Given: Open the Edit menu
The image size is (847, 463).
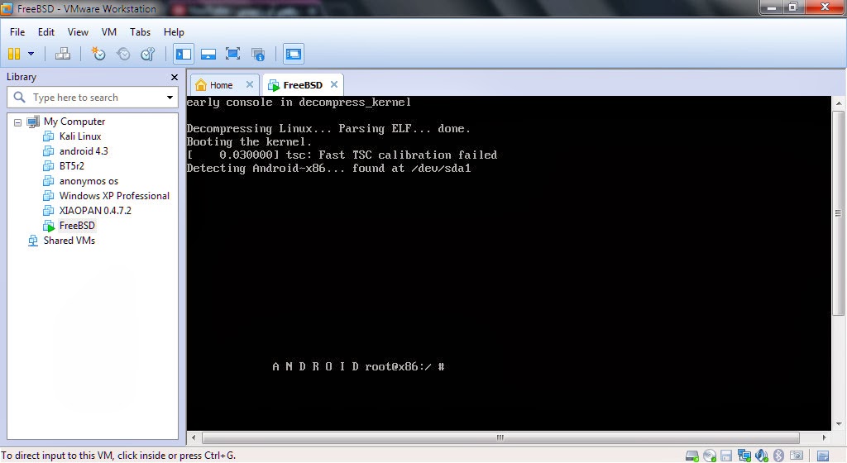Looking at the screenshot, I should [46, 32].
